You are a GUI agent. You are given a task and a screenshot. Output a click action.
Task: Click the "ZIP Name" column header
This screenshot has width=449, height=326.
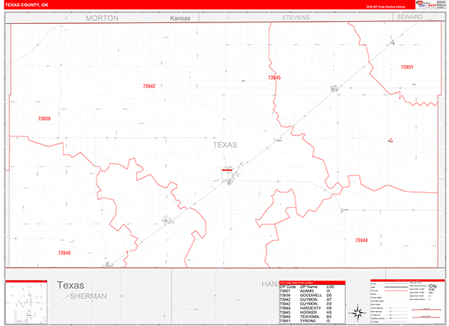(308, 286)
